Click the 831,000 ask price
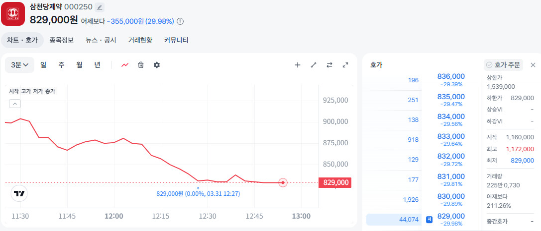Viewport: 541px width, 231px height. click(451, 176)
